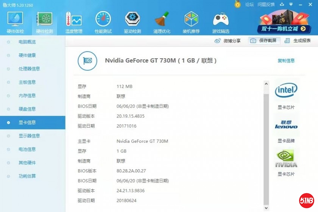Open 装机推荐 cube icon
Viewport: 318px width, 212px height.
[191, 22]
